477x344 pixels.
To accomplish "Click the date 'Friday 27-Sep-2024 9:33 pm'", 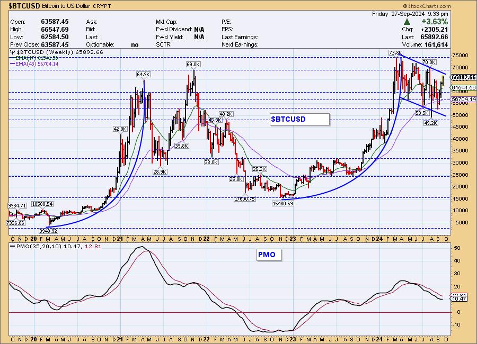I will (x=410, y=14).
